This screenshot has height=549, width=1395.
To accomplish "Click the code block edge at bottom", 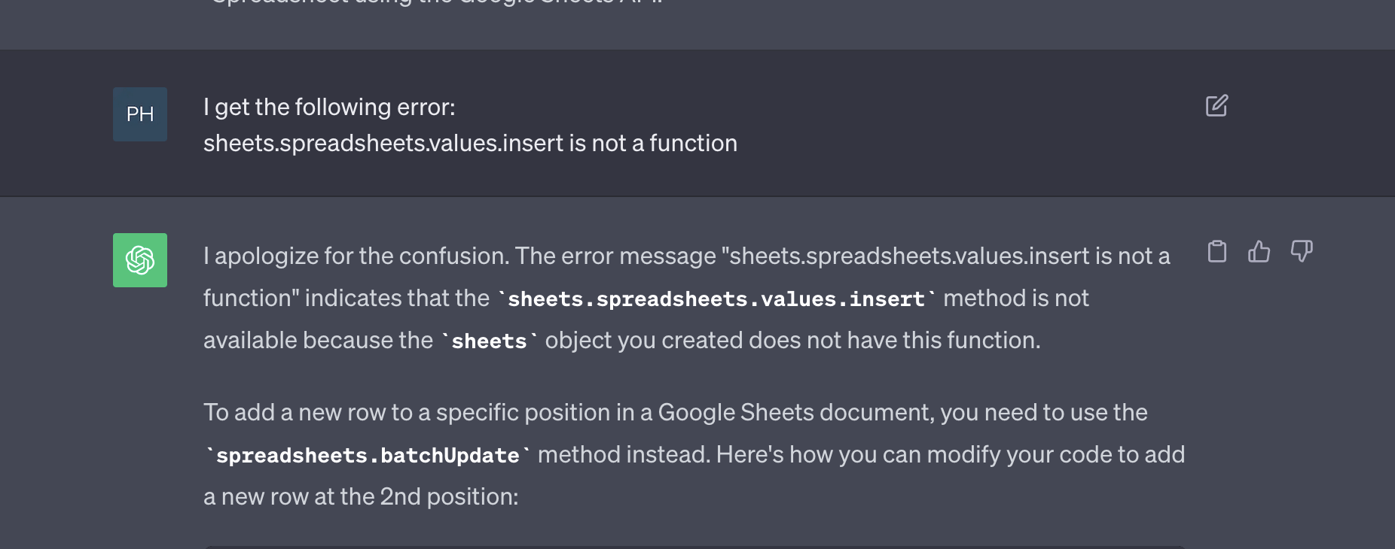I will pos(693,547).
